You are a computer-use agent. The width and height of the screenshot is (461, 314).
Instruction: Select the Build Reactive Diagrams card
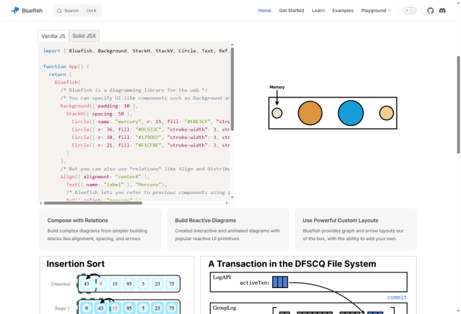coord(228,229)
